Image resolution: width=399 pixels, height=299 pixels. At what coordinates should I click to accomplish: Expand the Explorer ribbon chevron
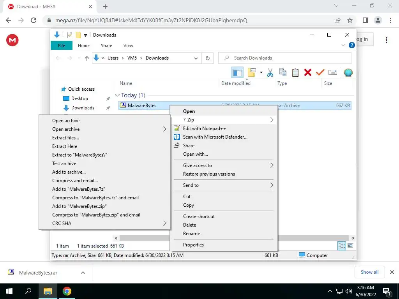tap(343, 45)
